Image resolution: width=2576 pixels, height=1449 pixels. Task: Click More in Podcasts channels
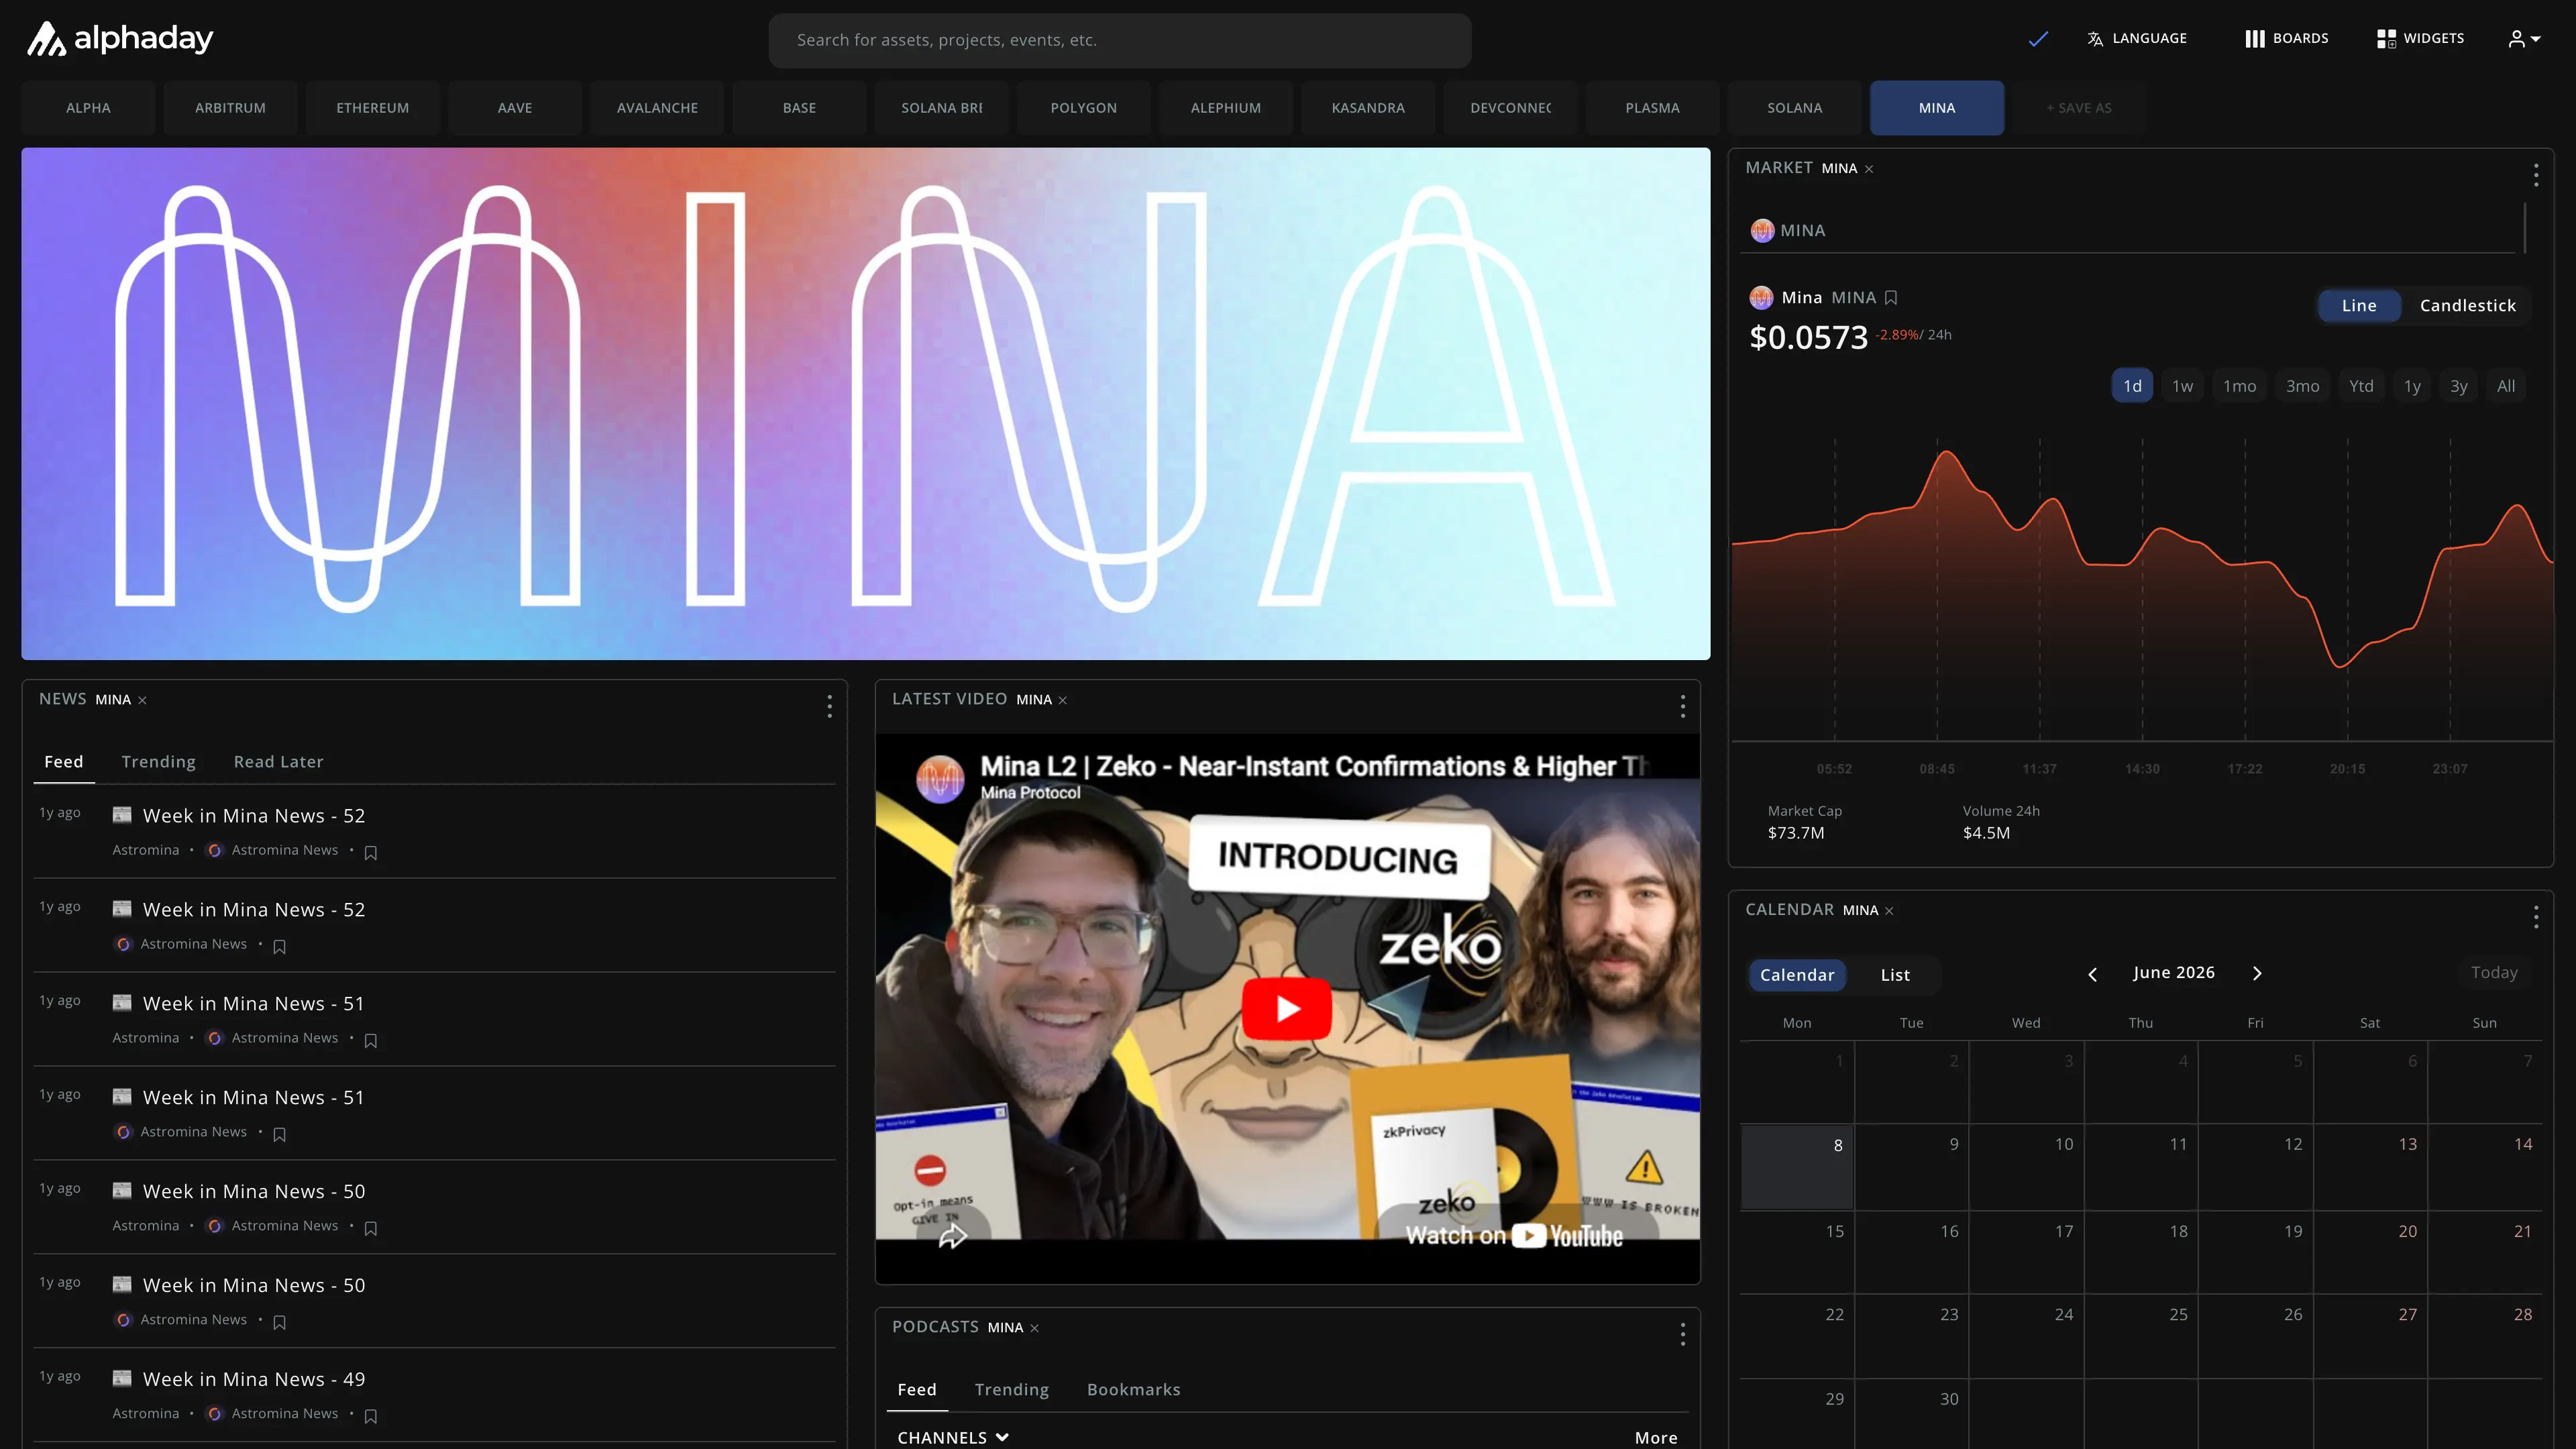[1656, 1438]
